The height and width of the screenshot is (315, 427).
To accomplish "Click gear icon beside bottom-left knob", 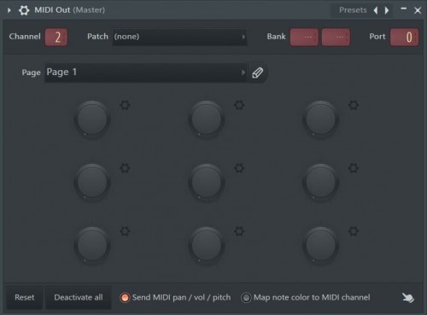I will (x=125, y=231).
